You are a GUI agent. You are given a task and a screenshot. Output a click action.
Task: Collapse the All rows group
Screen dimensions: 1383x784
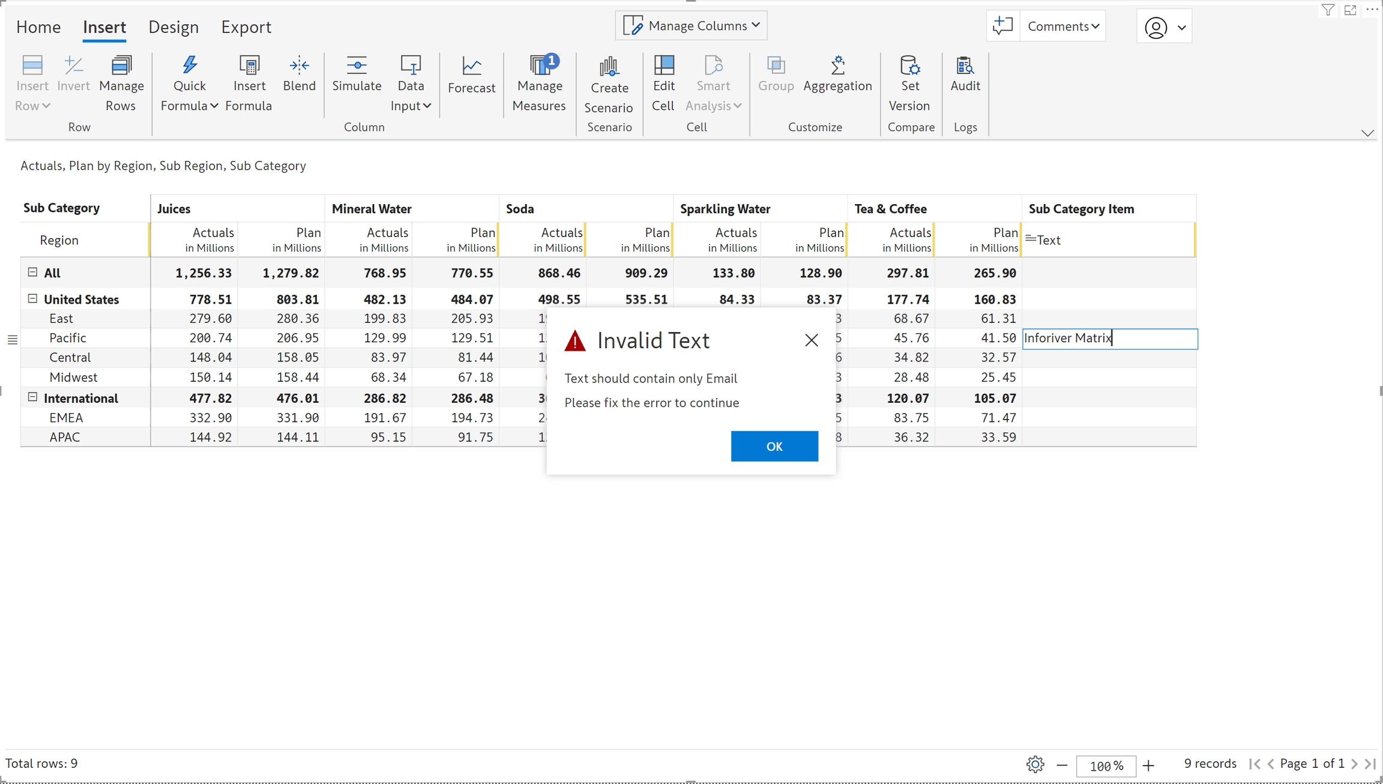[32, 272]
